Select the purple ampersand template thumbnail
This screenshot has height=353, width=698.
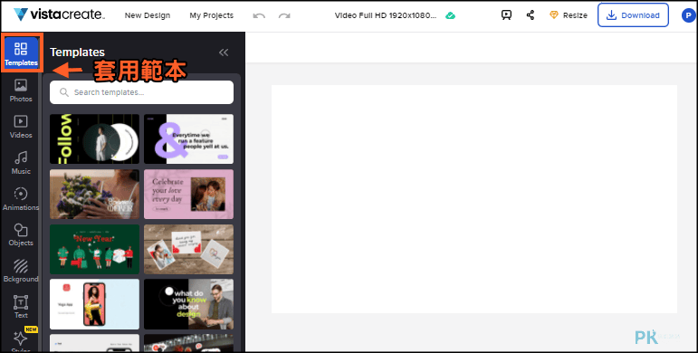(188, 138)
